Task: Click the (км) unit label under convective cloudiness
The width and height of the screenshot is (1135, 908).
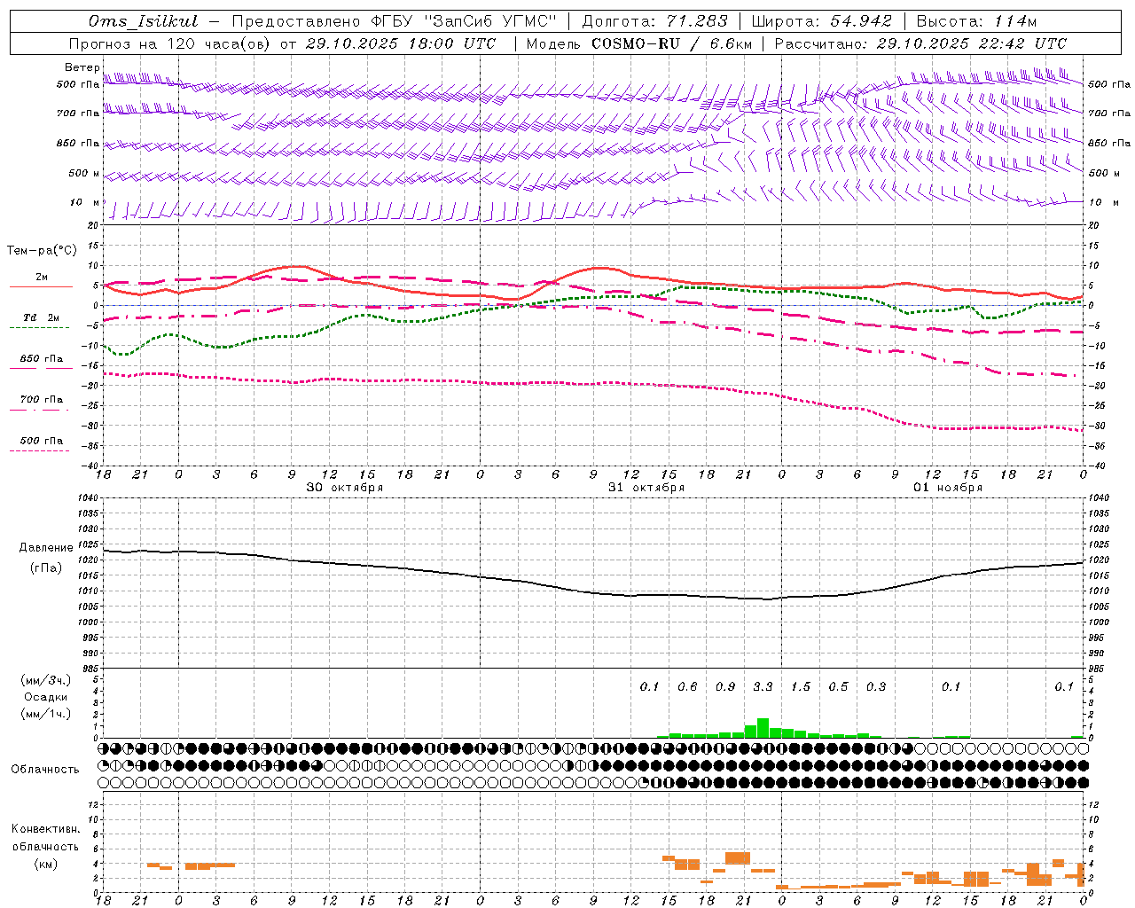Action: point(45,864)
